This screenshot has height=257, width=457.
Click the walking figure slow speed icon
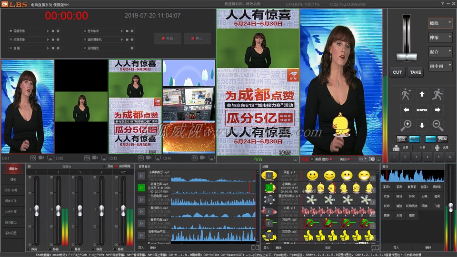pyautogui.click(x=406, y=94)
